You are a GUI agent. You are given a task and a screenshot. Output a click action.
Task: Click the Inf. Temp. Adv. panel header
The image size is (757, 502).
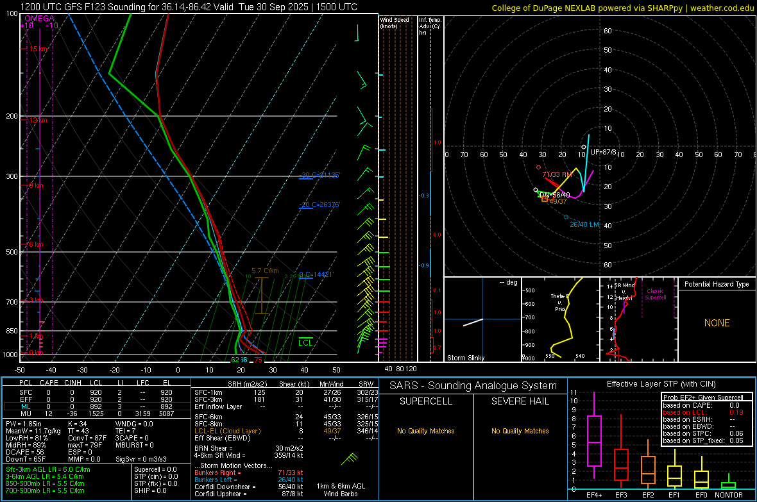click(x=430, y=26)
